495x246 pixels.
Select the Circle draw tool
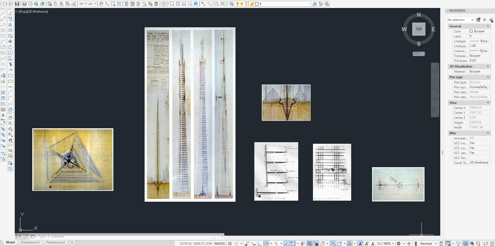(3, 47)
